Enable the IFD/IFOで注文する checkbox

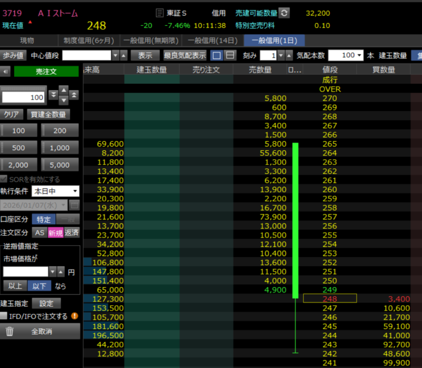tap(4, 316)
